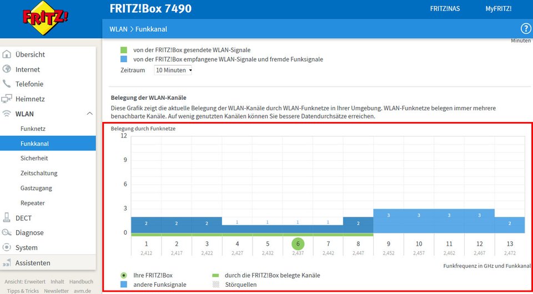Select the Repeater submenu item
This screenshot has height=294, width=533.
(33, 203)
